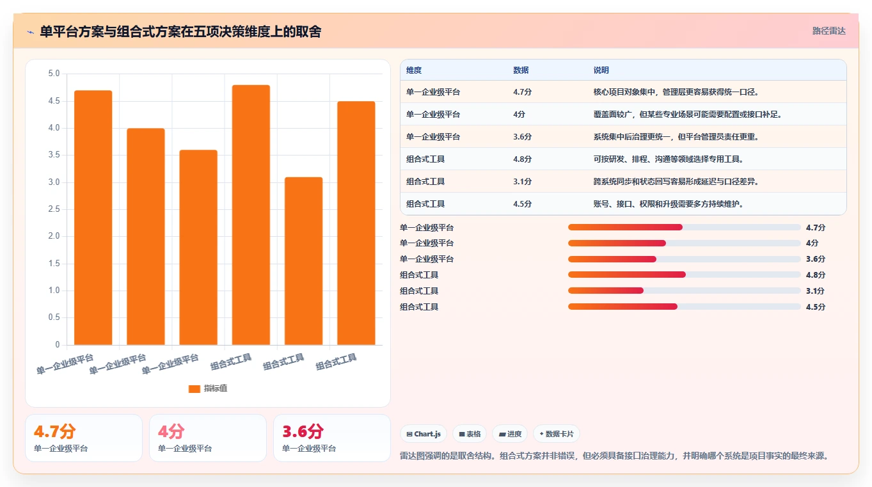
Task: Select the Chart.js chip
Action: point(424,434)
